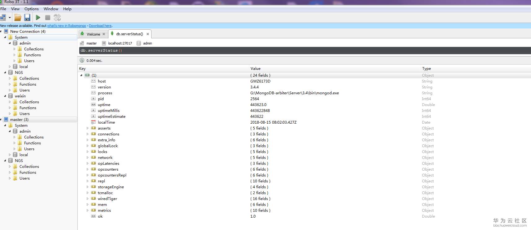The height and width of the screenshot is (230, 531).
Task: Open the Window menu
Action: 51,9
